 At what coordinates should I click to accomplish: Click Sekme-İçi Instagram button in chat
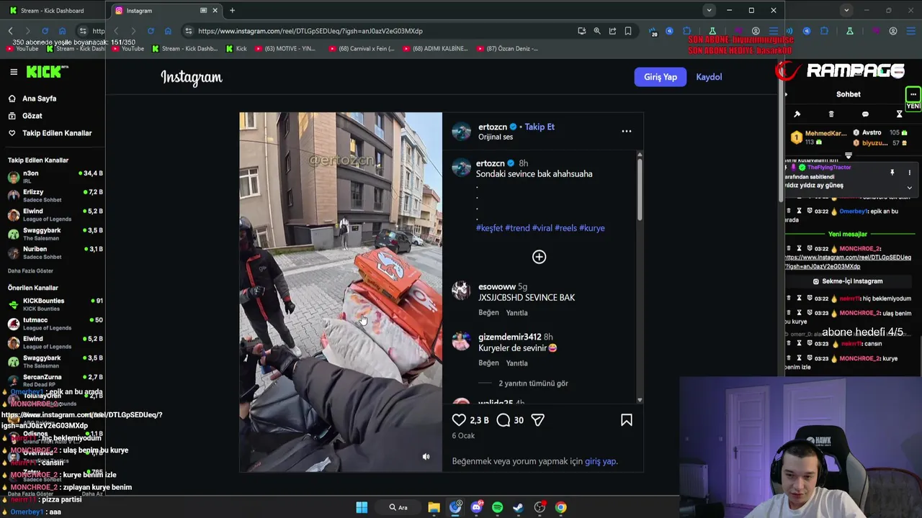[848, 281]
